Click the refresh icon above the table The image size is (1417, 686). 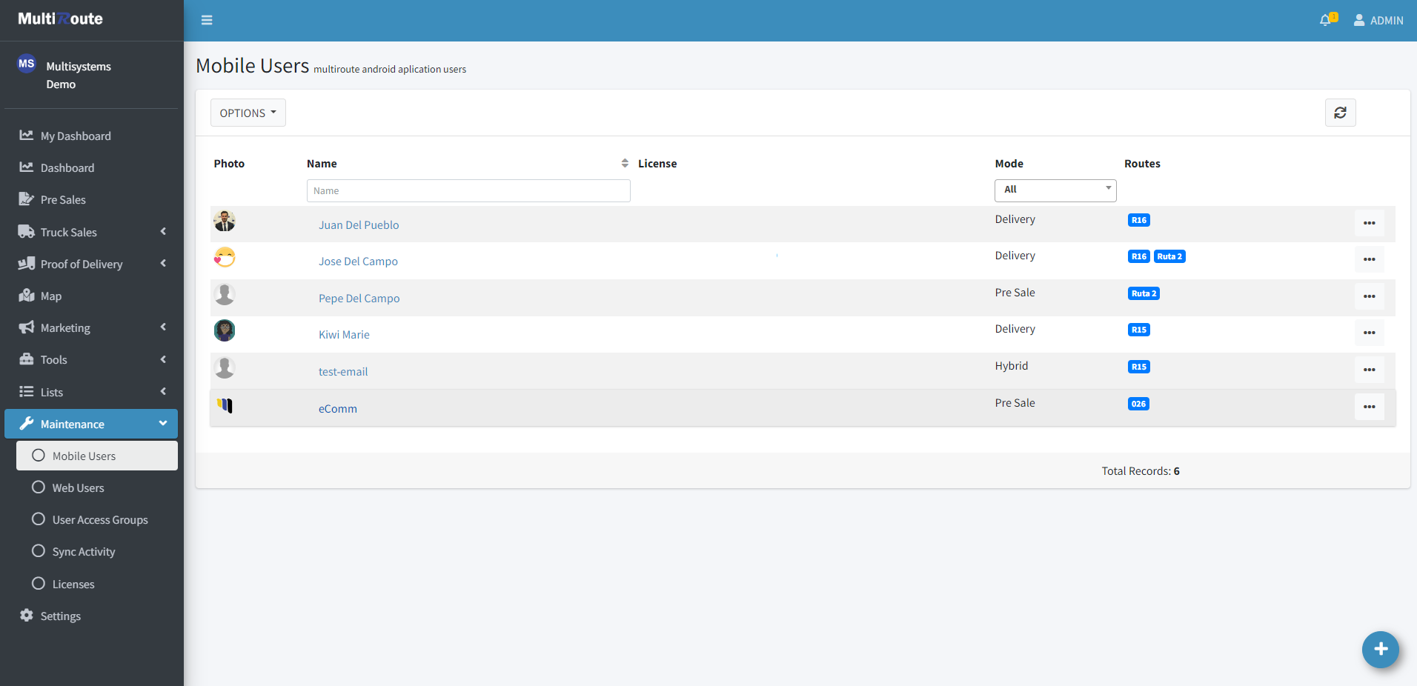coord(1340,113)
